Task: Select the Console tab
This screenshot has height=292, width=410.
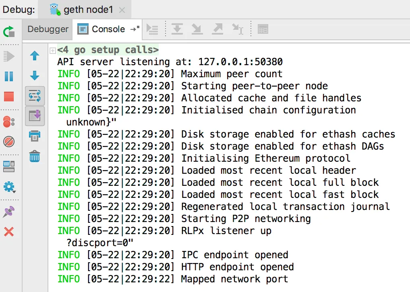Action: (x=108, y=29)
